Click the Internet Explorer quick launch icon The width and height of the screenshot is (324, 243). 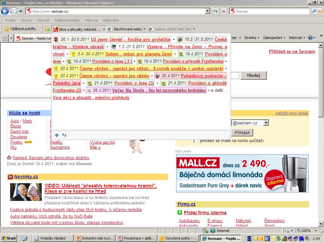[x=25, y=239]
